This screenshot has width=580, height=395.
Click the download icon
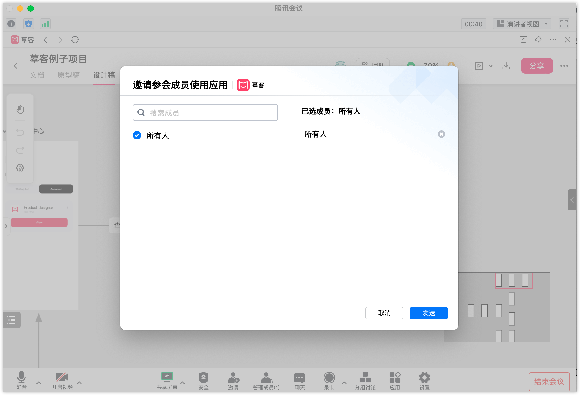tap(506, 66)
